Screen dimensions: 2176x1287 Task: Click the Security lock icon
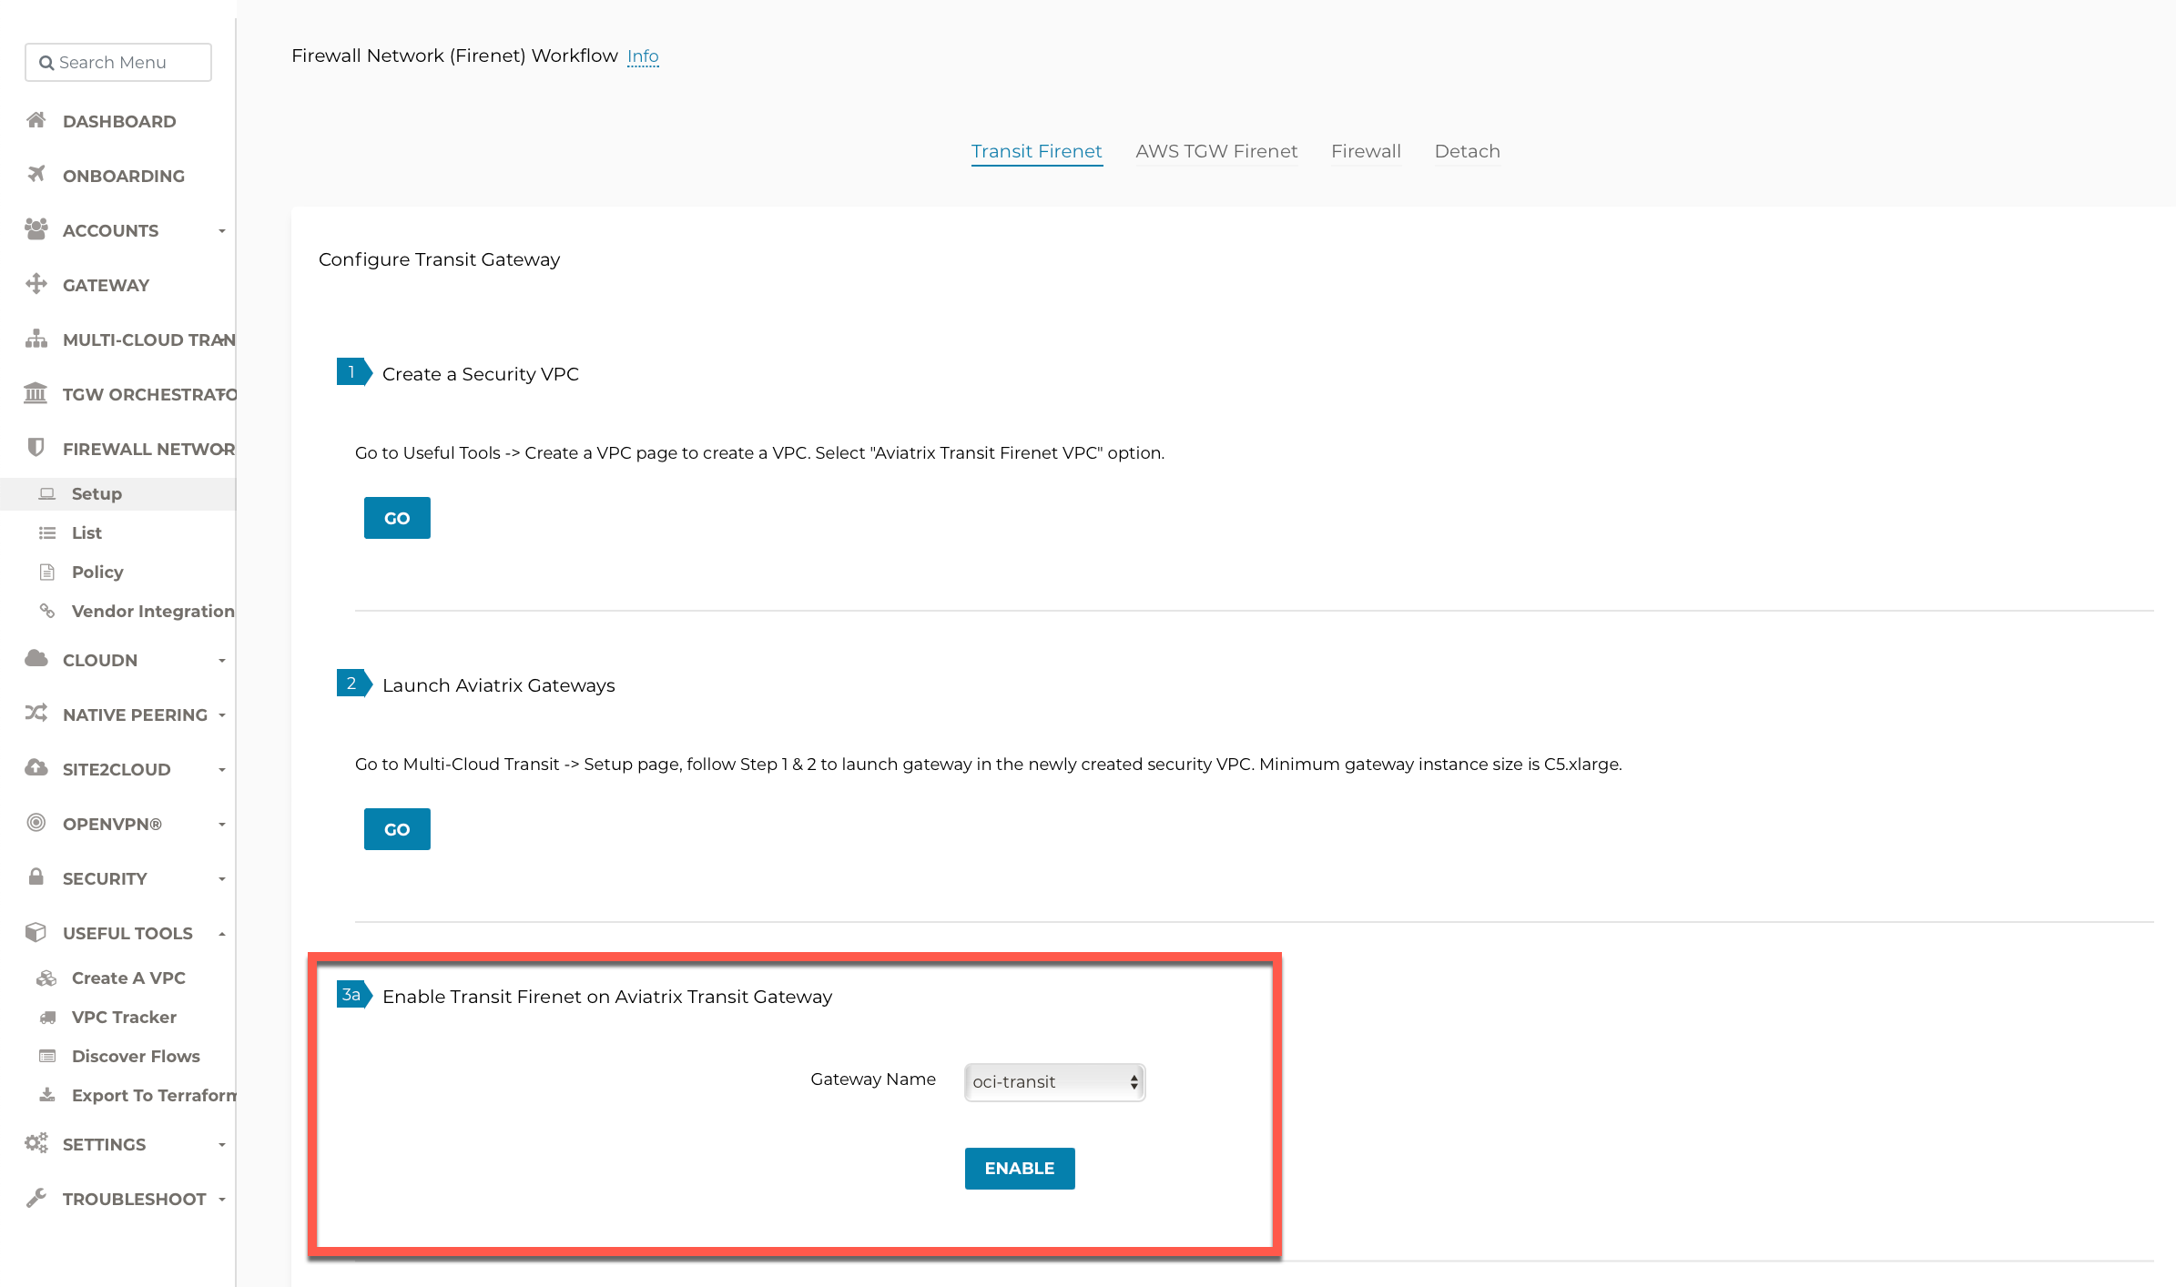(36, 877)
